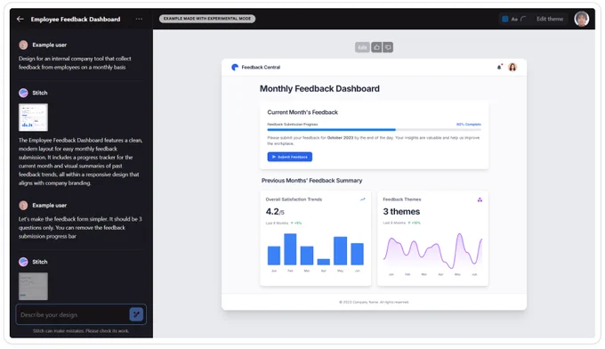Screen dimensions: 605x349
Task: Click the company copyright footer text in preview
Action: [374, 303]
